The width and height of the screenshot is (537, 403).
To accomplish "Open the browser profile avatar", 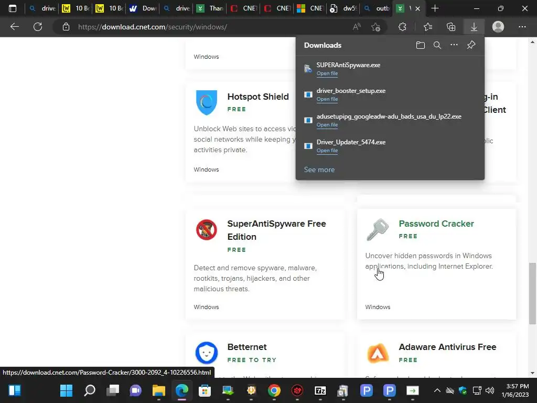I will click(x=498, y=27).
